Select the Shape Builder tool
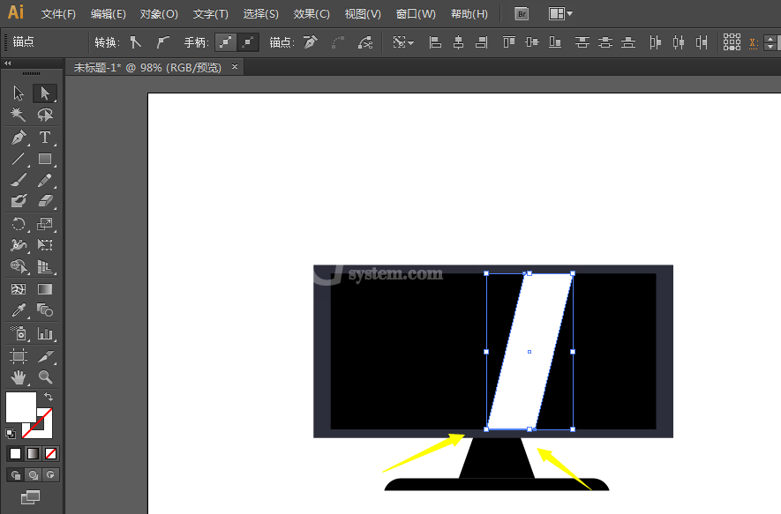 tap(19, 267)
